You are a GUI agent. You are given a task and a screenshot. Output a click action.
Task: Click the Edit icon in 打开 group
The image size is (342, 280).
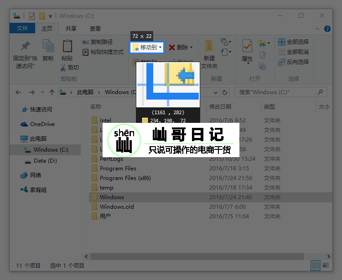click(x=262, y=55)
